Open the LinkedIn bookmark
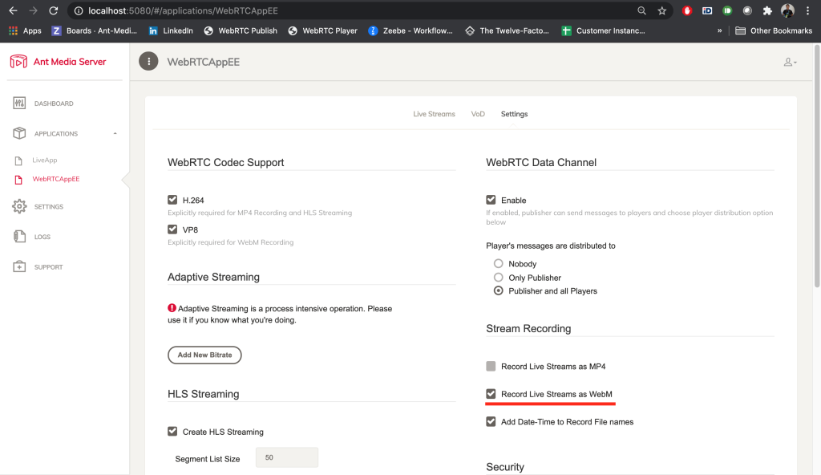The image size is (821, 475). point(171,31)
